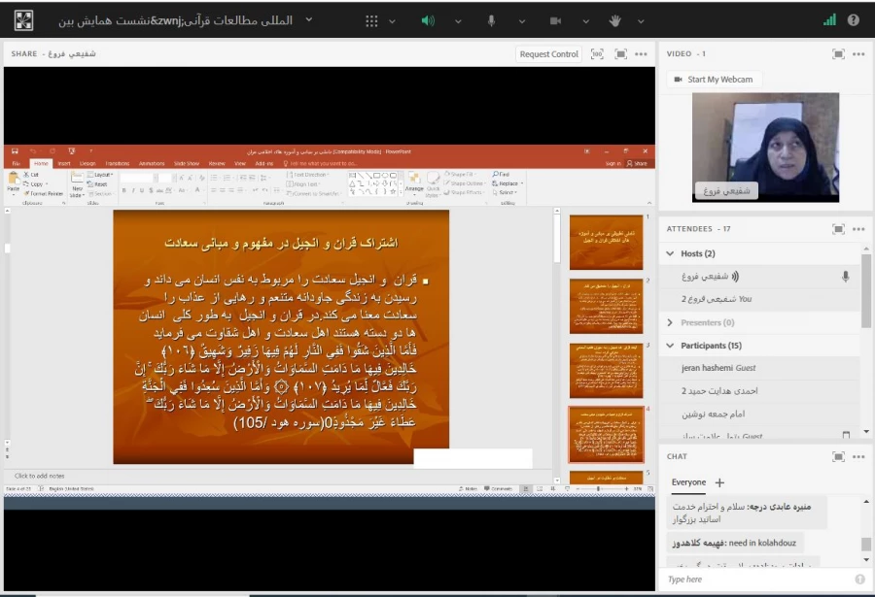Enable the microphone icon
Screen dimensions: 875x597
[x=491, y=21]
